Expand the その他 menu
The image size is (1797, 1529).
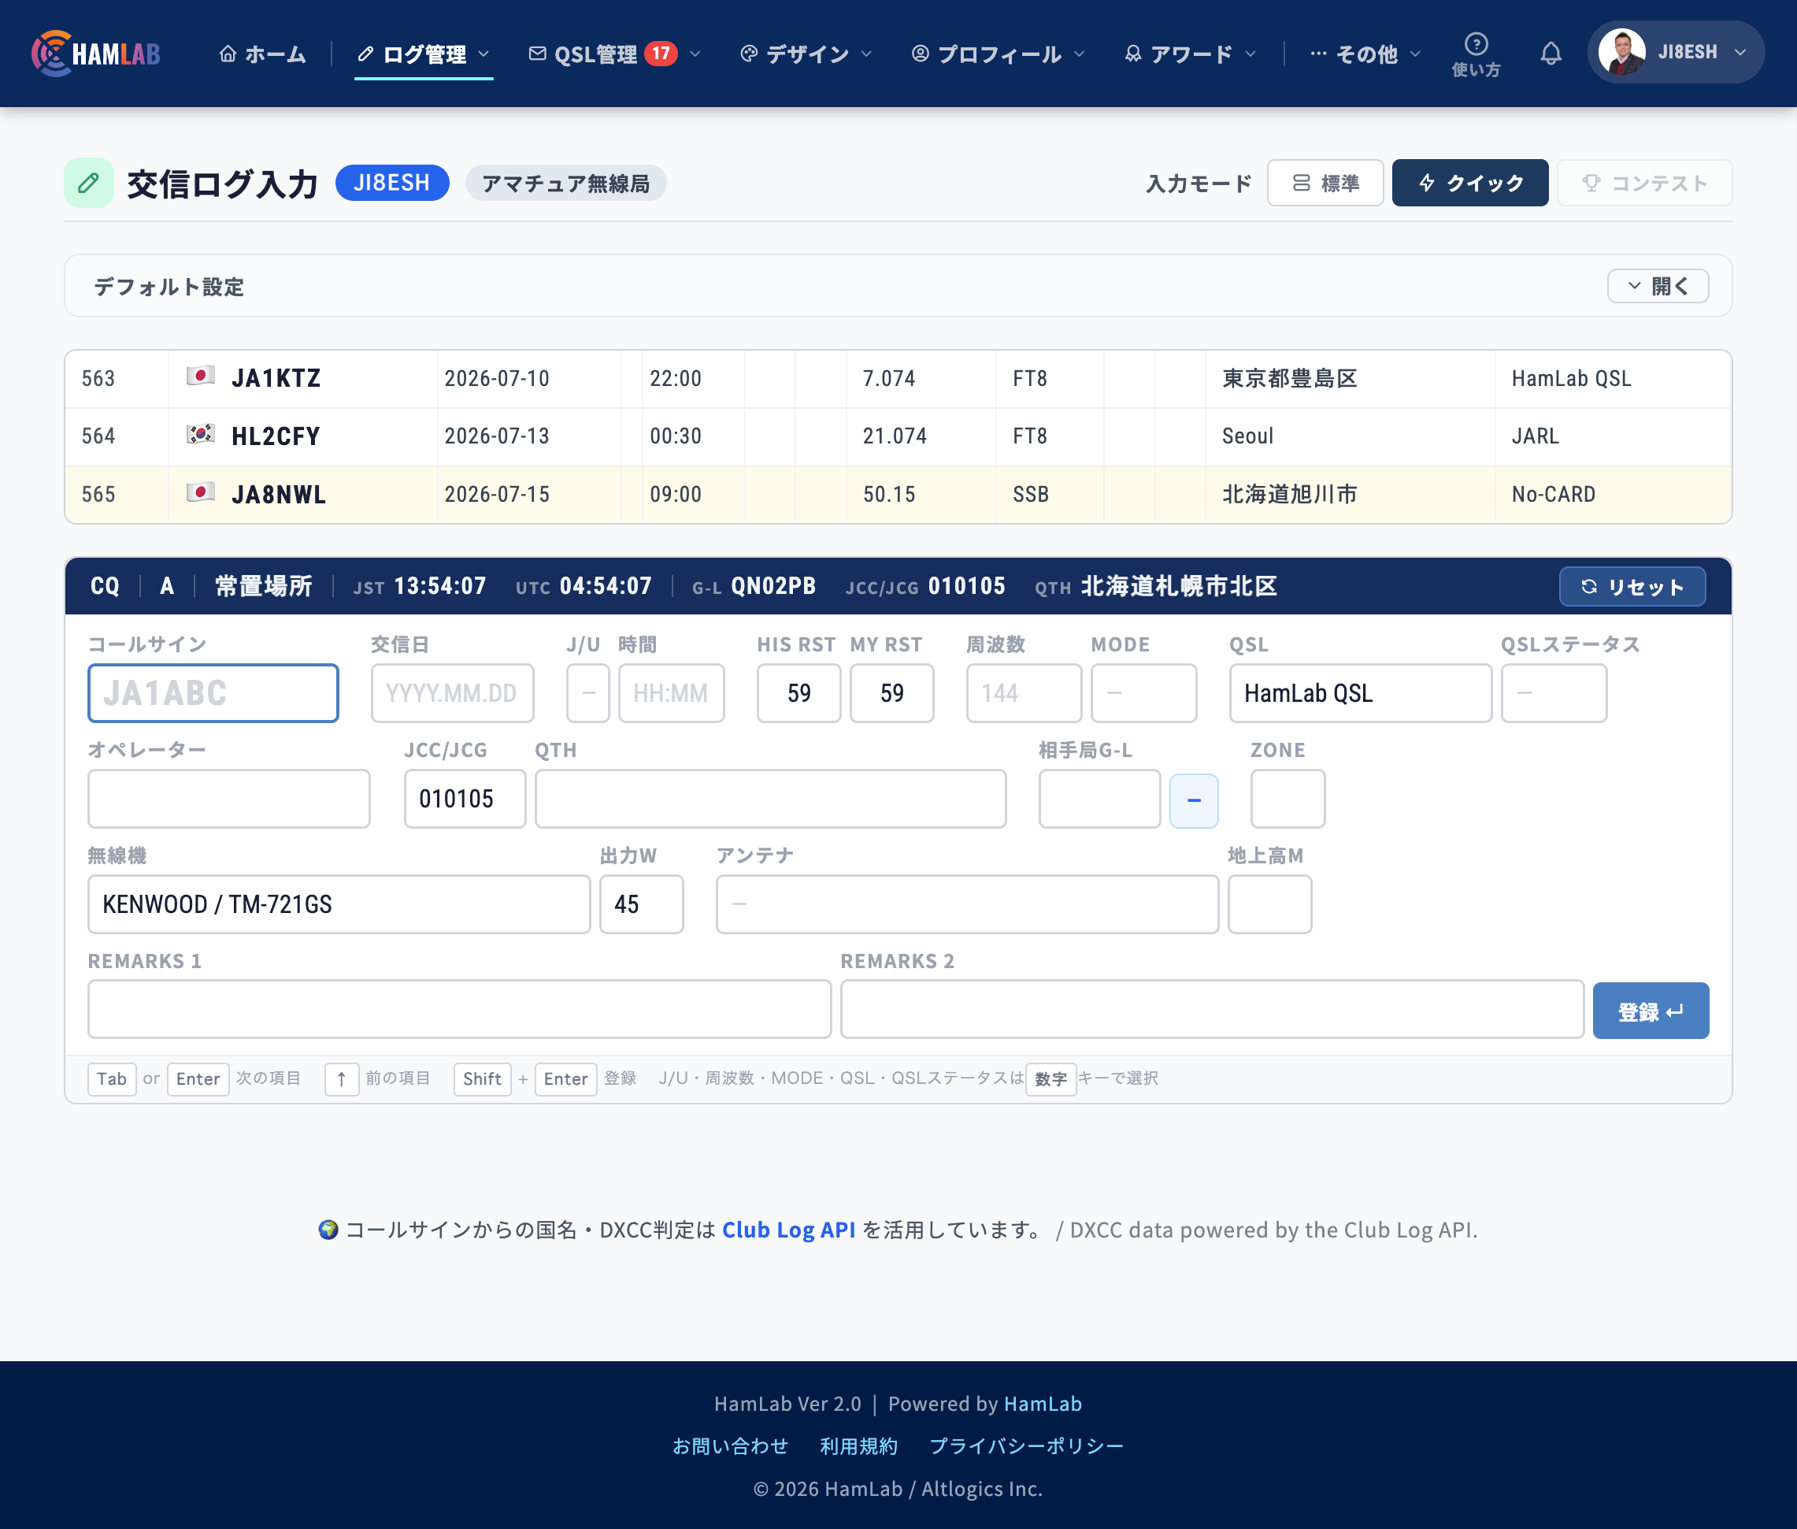1365,54
